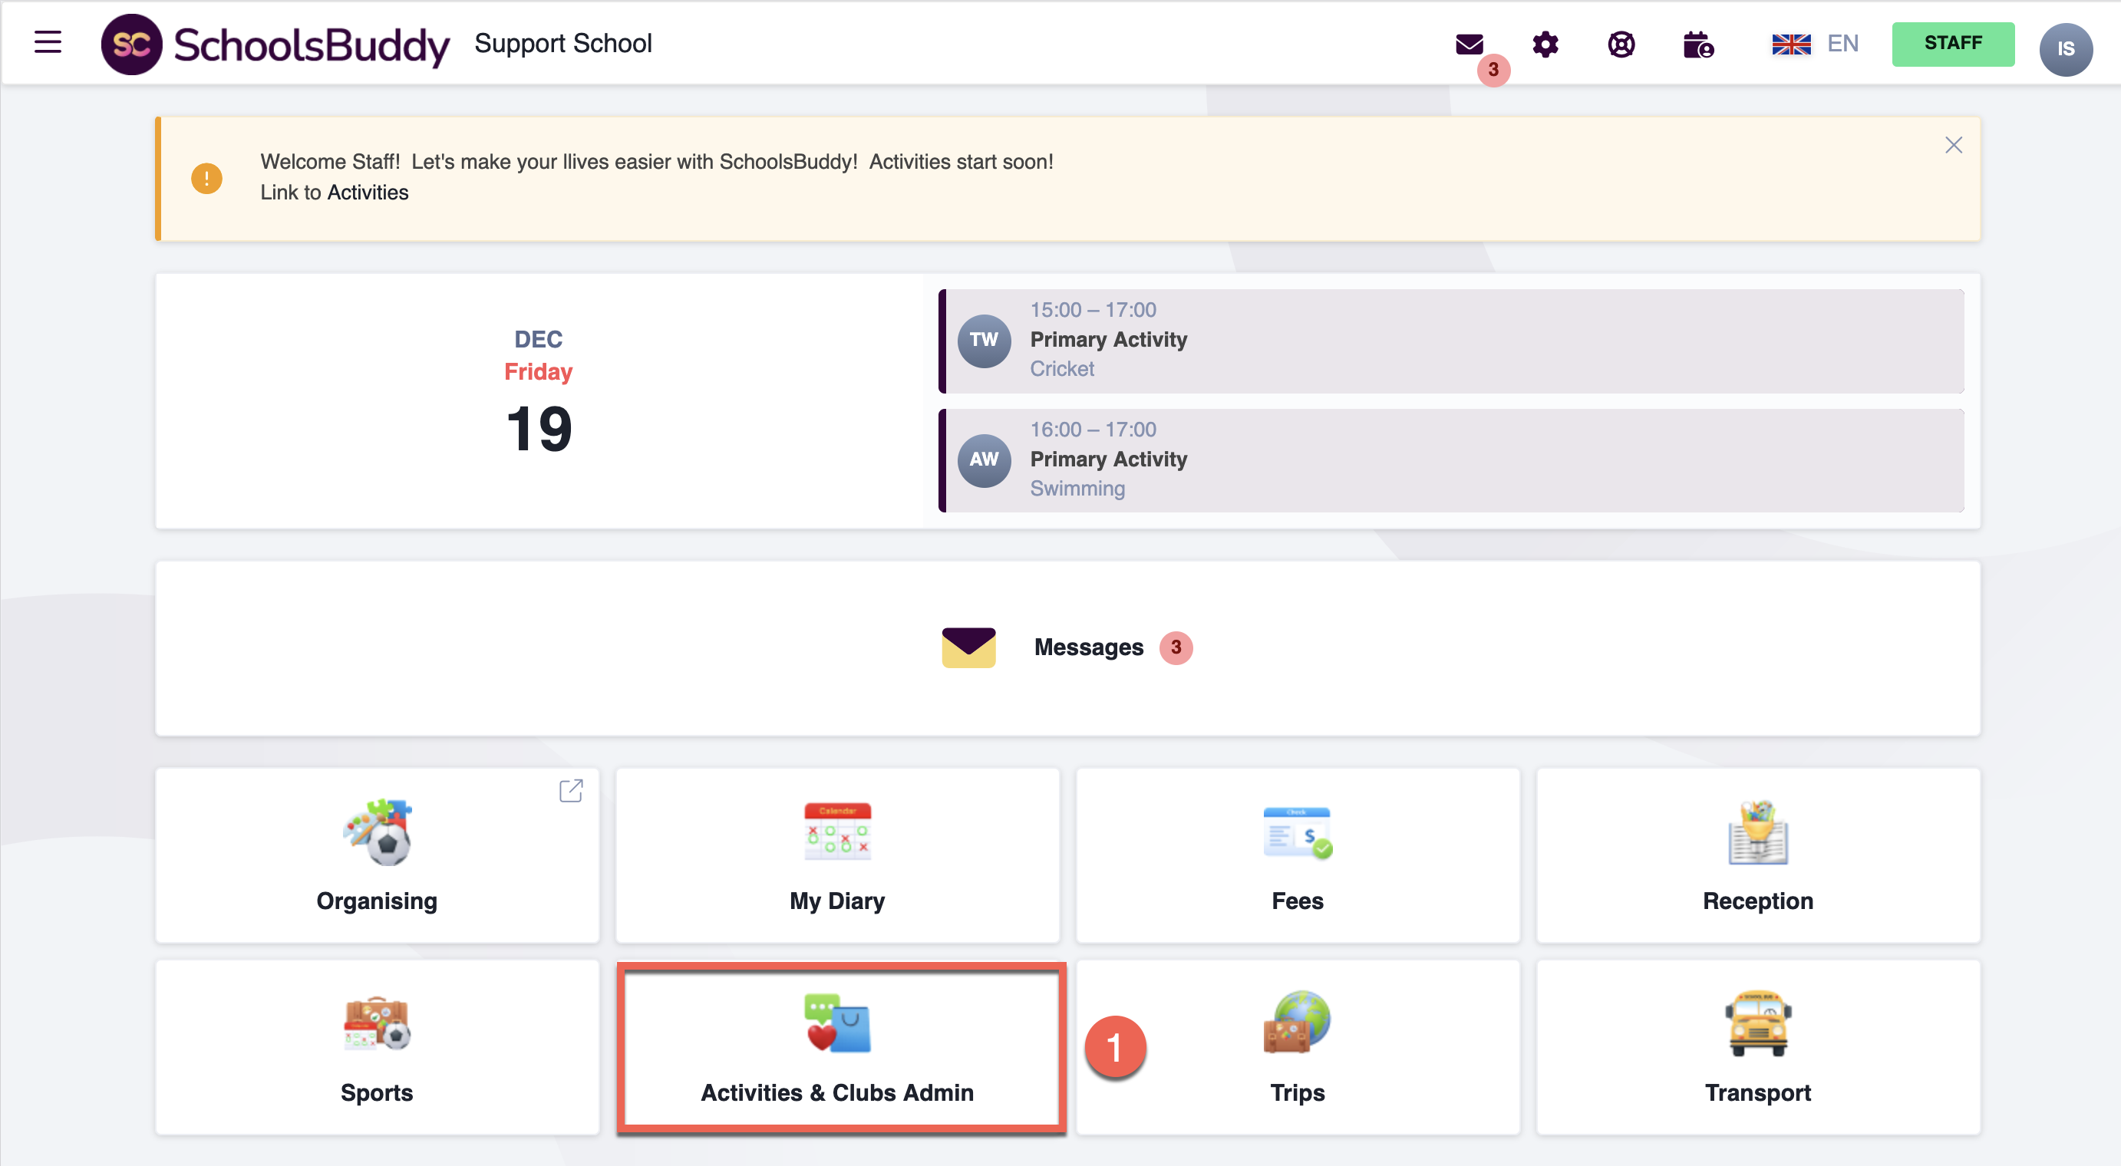This screenshot has height=1166, width=2121.
Task: Open the Swimming Primary Activity event
Action: pyautogui.click(x=1451, y=460)
